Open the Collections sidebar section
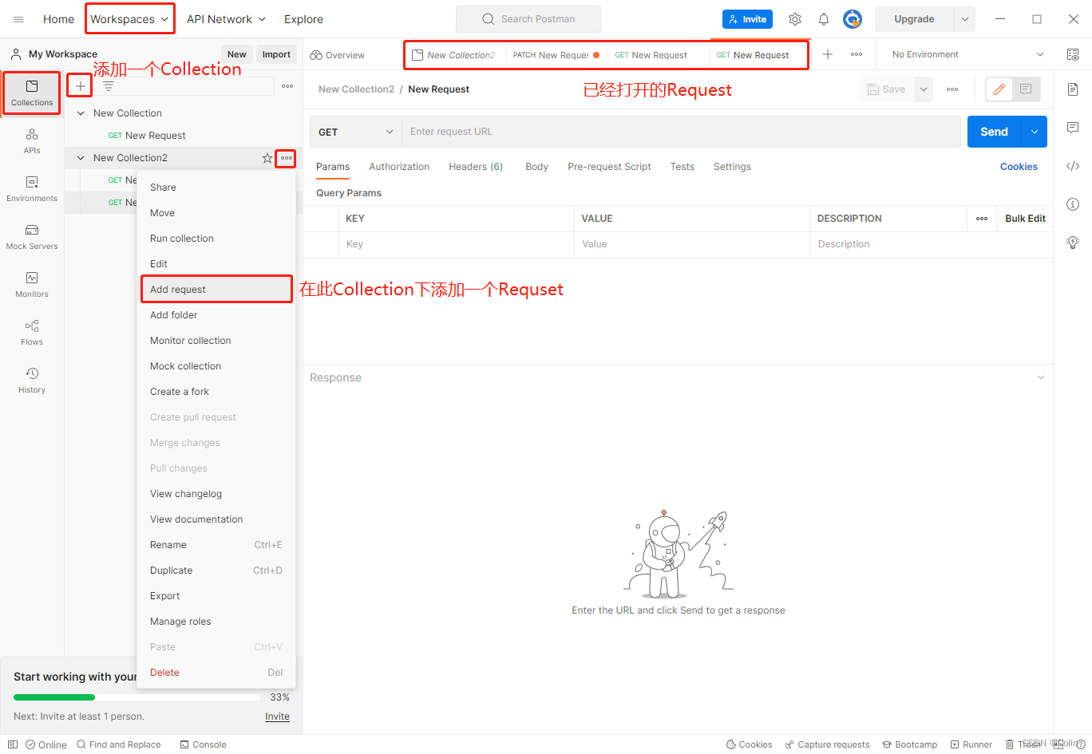 click(32, 93)
